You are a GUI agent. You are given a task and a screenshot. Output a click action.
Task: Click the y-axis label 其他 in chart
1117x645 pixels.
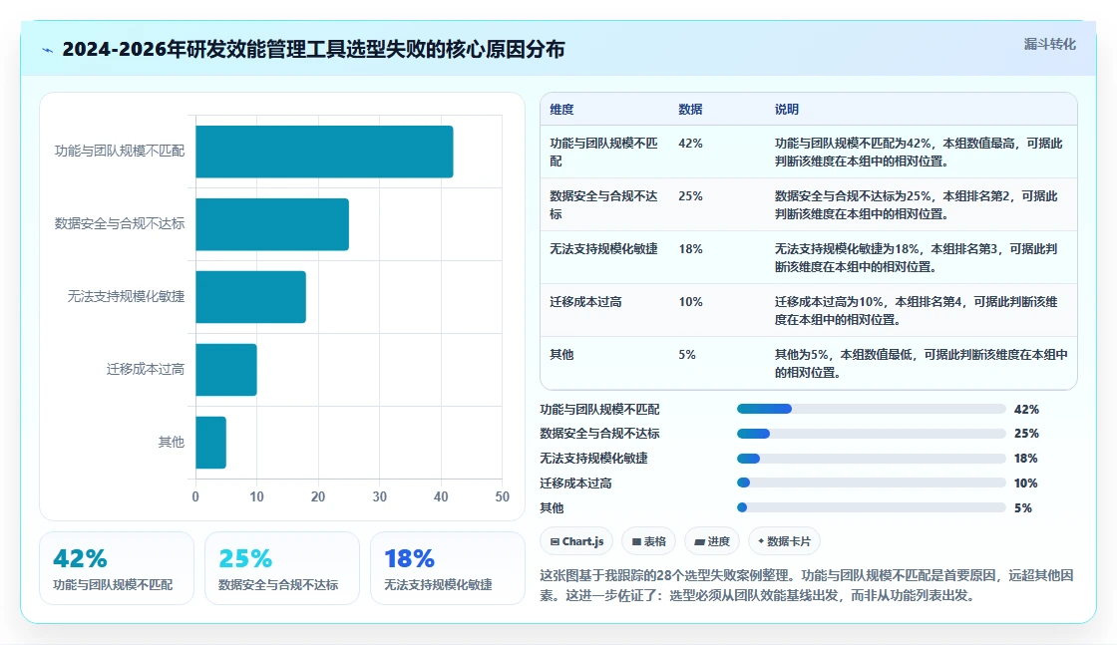tap(171, 442)
